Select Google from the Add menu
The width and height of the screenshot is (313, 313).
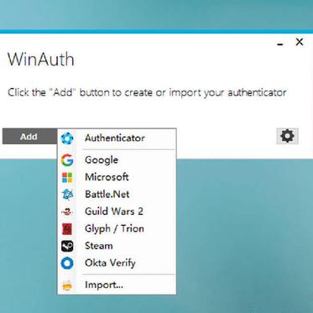click(x=117, y=160)
